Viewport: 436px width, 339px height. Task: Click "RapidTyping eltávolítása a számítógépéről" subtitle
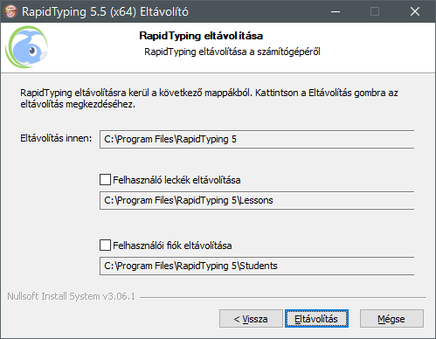(x=232, y=52)
